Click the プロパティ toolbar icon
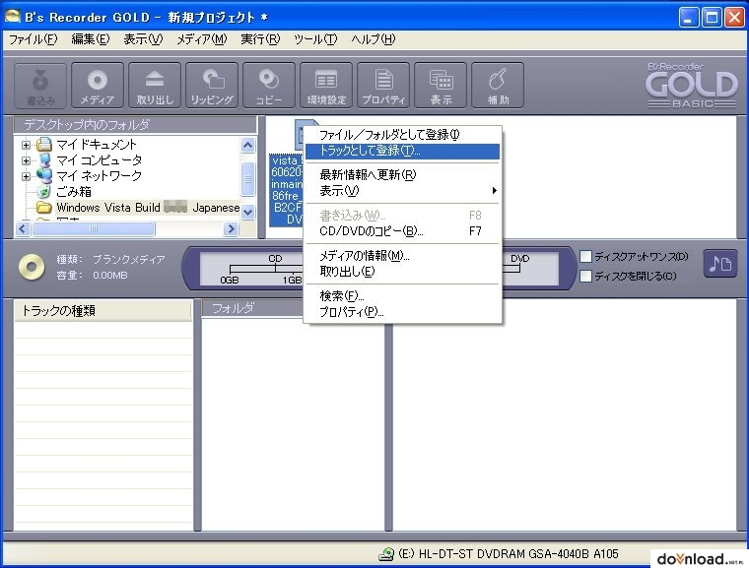 click(383, 86)
